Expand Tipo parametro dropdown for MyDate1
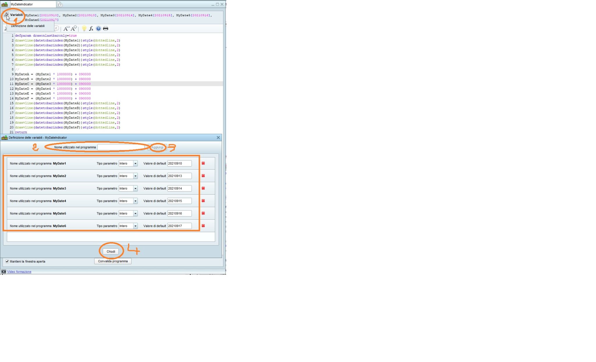Image resolution: width=596 pixels, height=362 pixels. [x=135, y=164]
